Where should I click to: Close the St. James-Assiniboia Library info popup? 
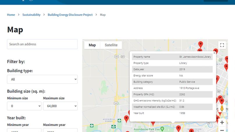tap(215, 53)
